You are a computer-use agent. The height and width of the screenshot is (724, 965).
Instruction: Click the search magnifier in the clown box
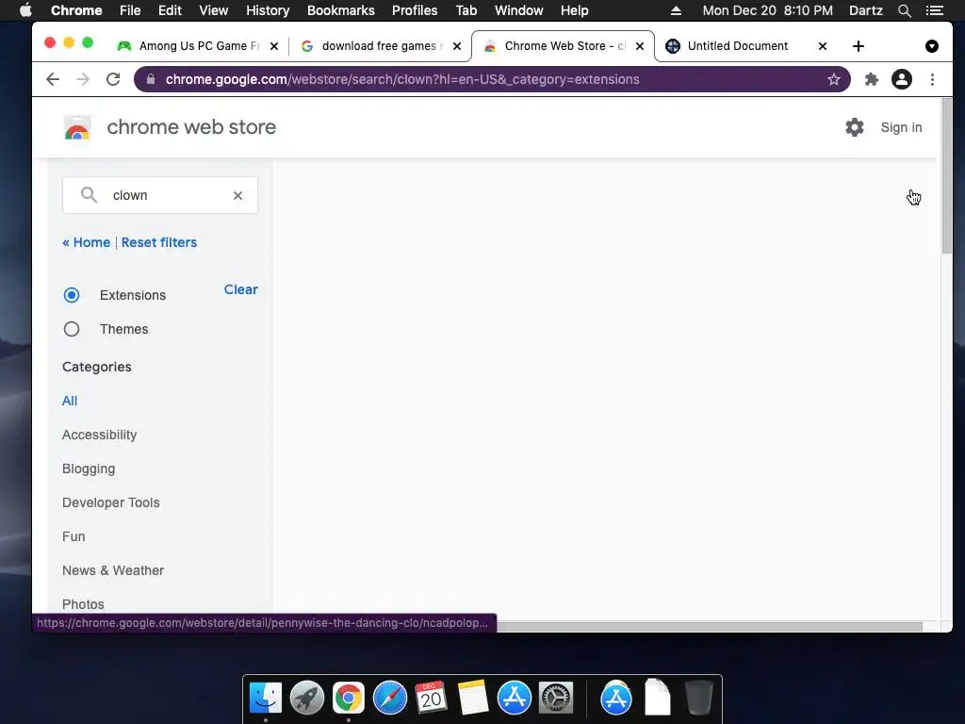click(x=90, y=195)
